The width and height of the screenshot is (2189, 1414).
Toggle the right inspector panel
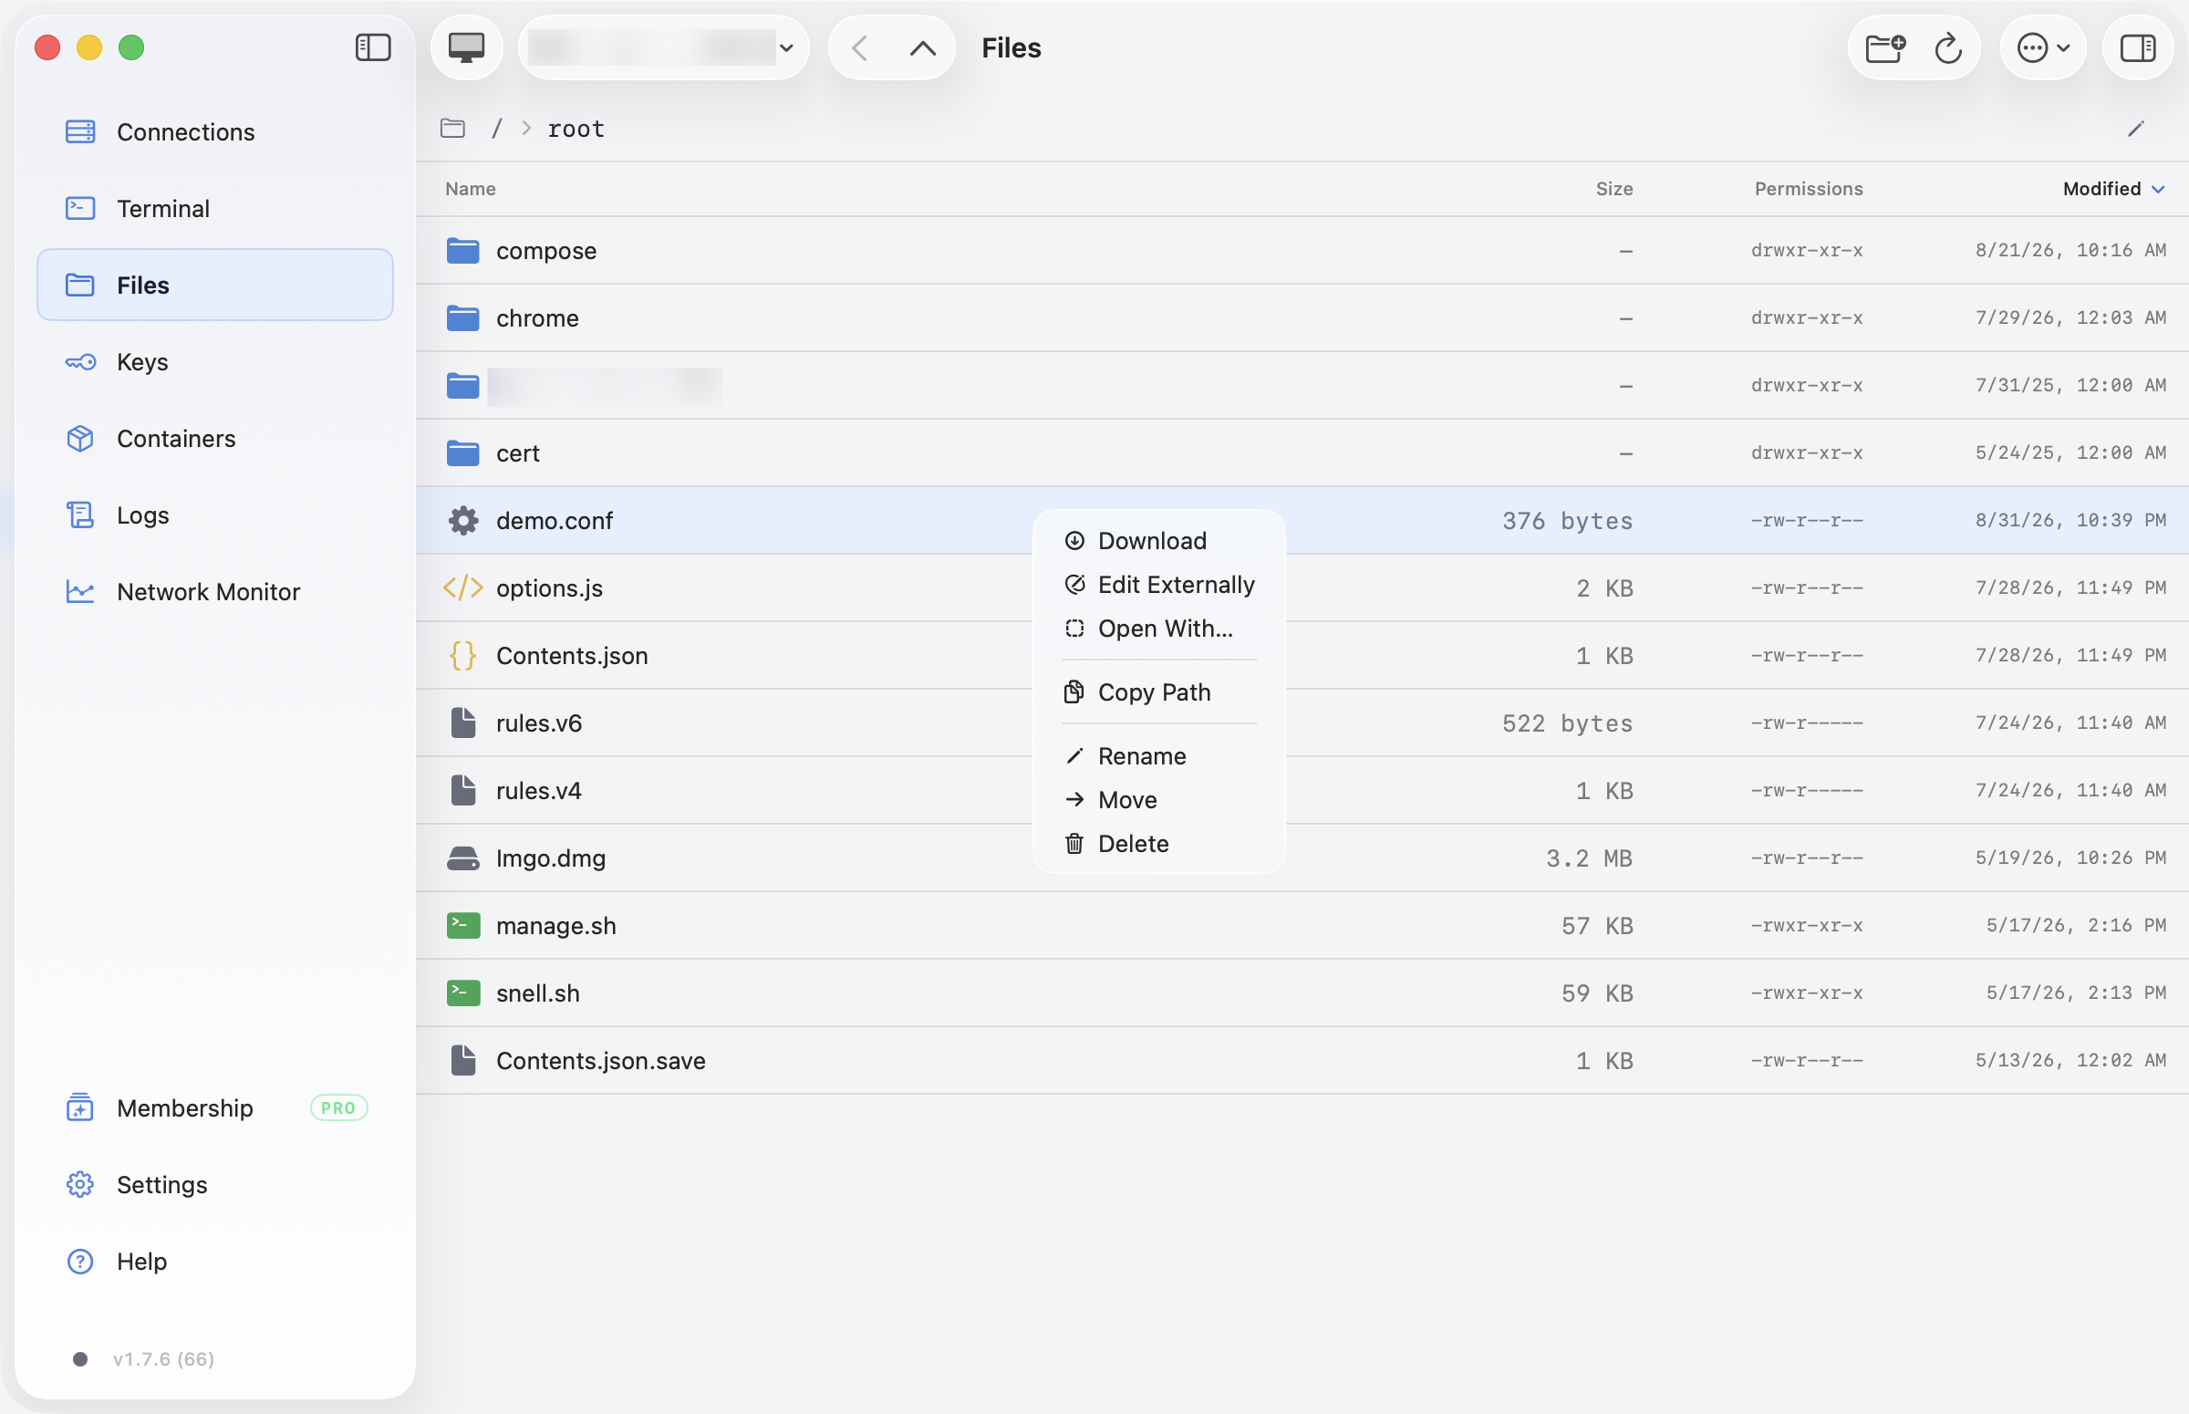pyautogui.click(x=2138, y=47)
